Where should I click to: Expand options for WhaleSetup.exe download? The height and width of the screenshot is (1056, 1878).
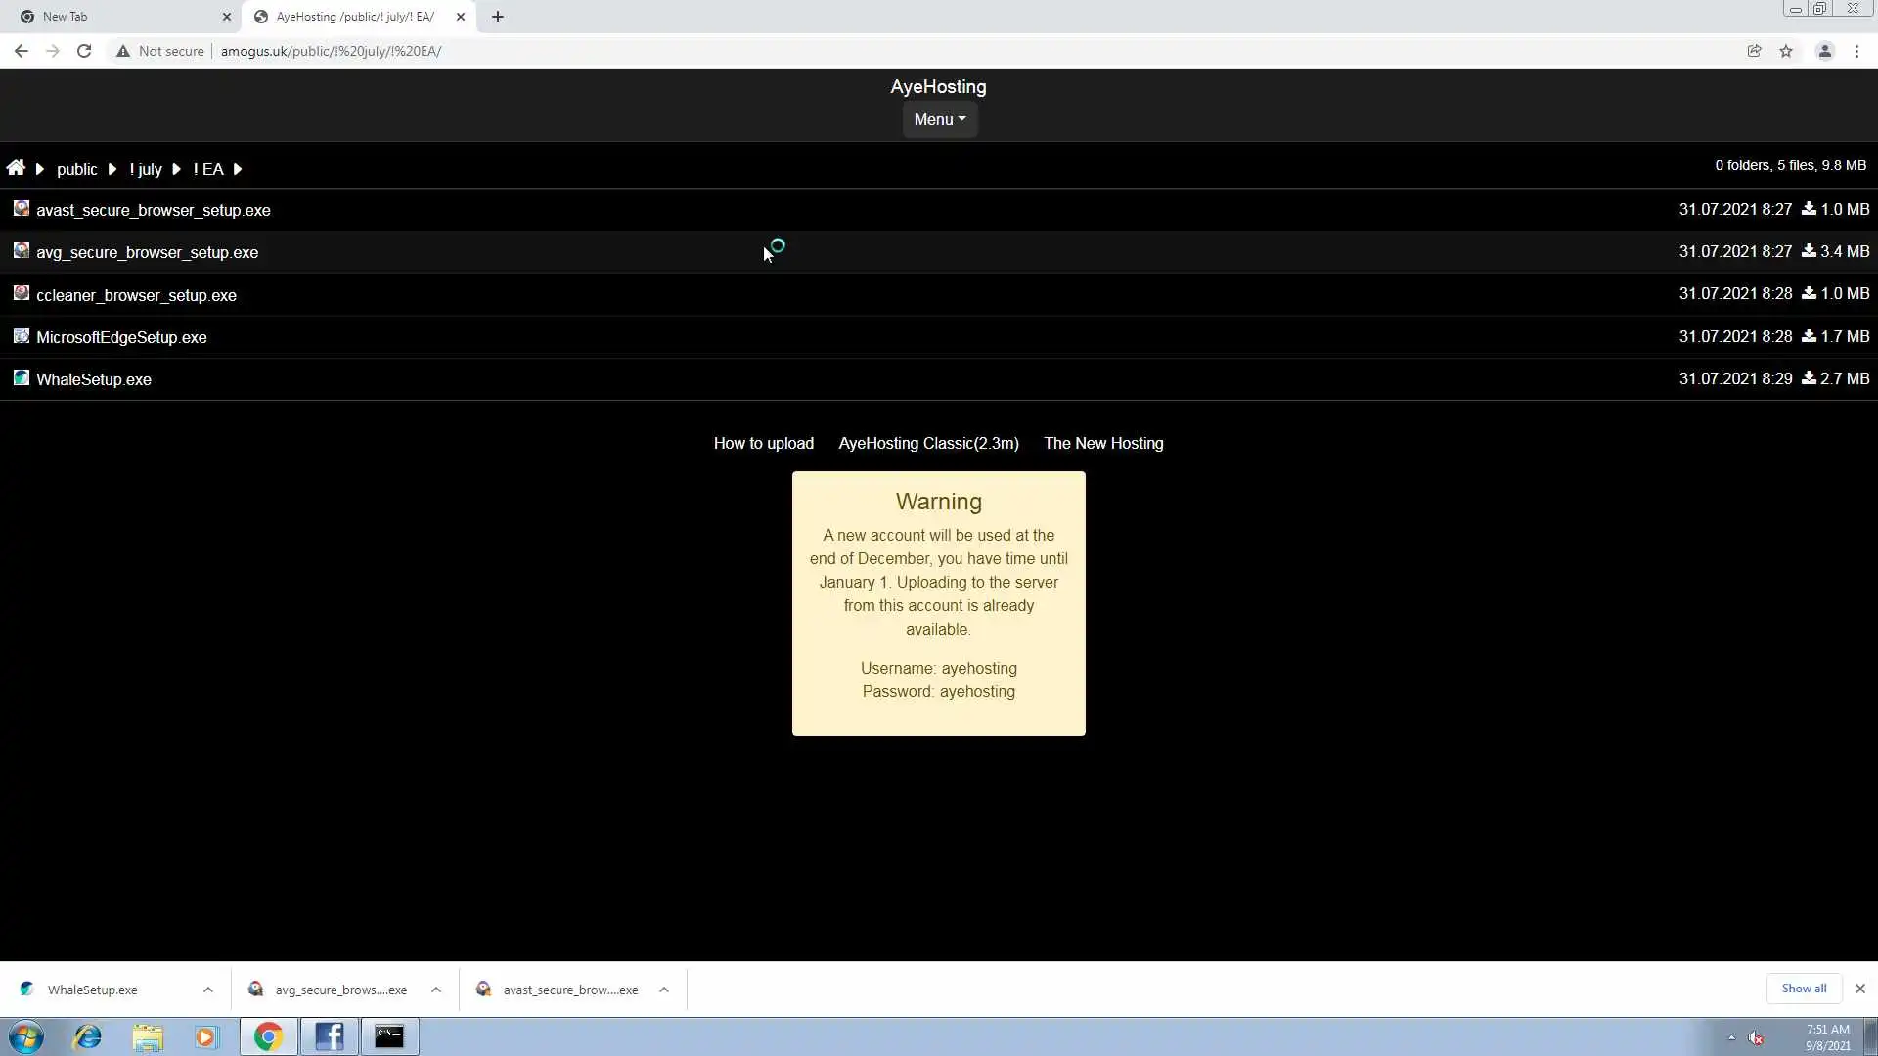[208, 990]
